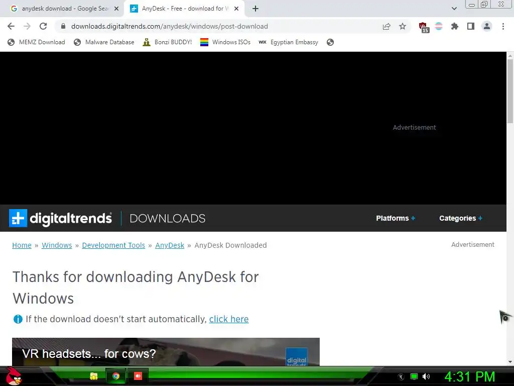Switch to the anydesk download Google Search tab
Image resolution: width=514 pixels, height=386 pixels.
[x=61, y=9]
